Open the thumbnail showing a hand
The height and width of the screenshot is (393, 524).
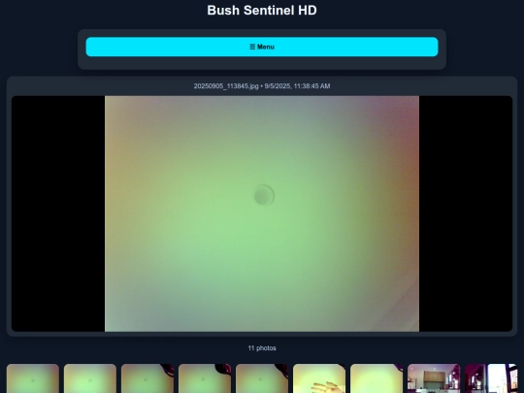click(x=319, y=378)
